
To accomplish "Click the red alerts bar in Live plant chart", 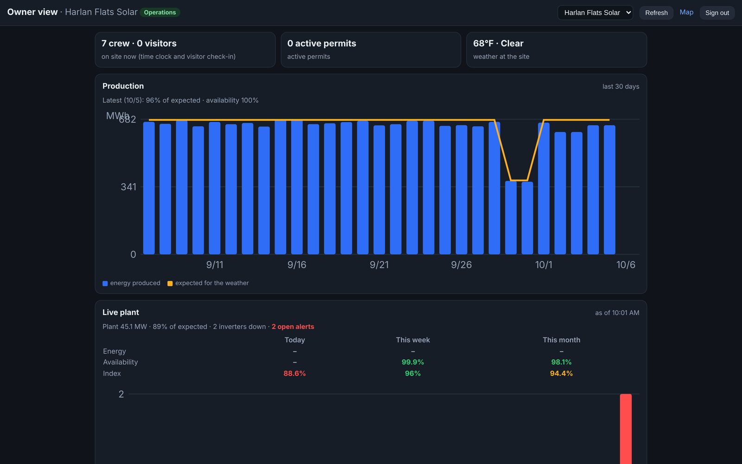I will pyautogui.click(x=626, y=429).
